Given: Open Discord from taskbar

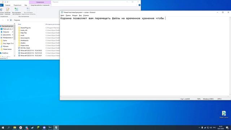Looking at the screenshot, I should coord(44,127).
